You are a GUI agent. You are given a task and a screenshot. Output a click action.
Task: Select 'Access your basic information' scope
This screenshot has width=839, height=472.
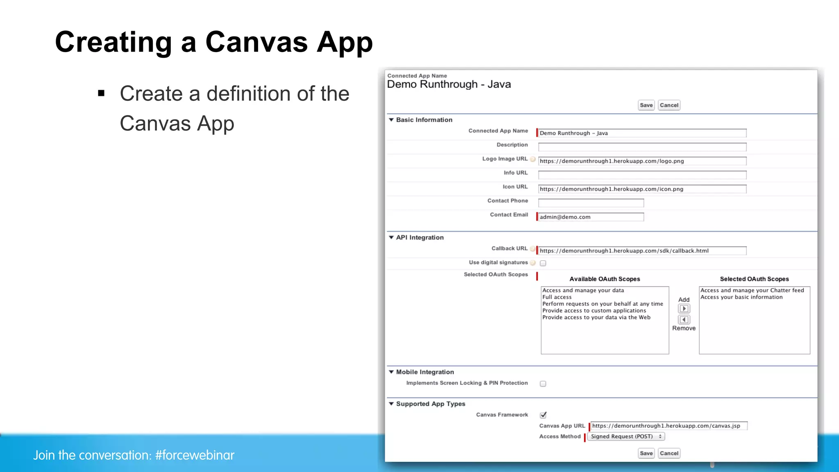(x=741, y=297)
